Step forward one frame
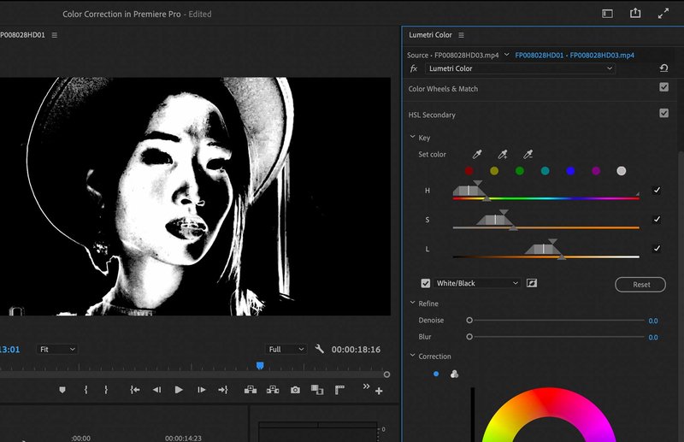684x442 pixels. 201,390
